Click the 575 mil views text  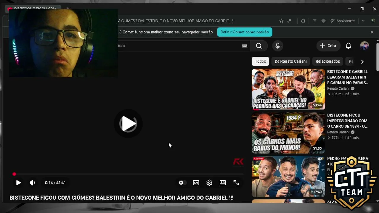(337, 138)
